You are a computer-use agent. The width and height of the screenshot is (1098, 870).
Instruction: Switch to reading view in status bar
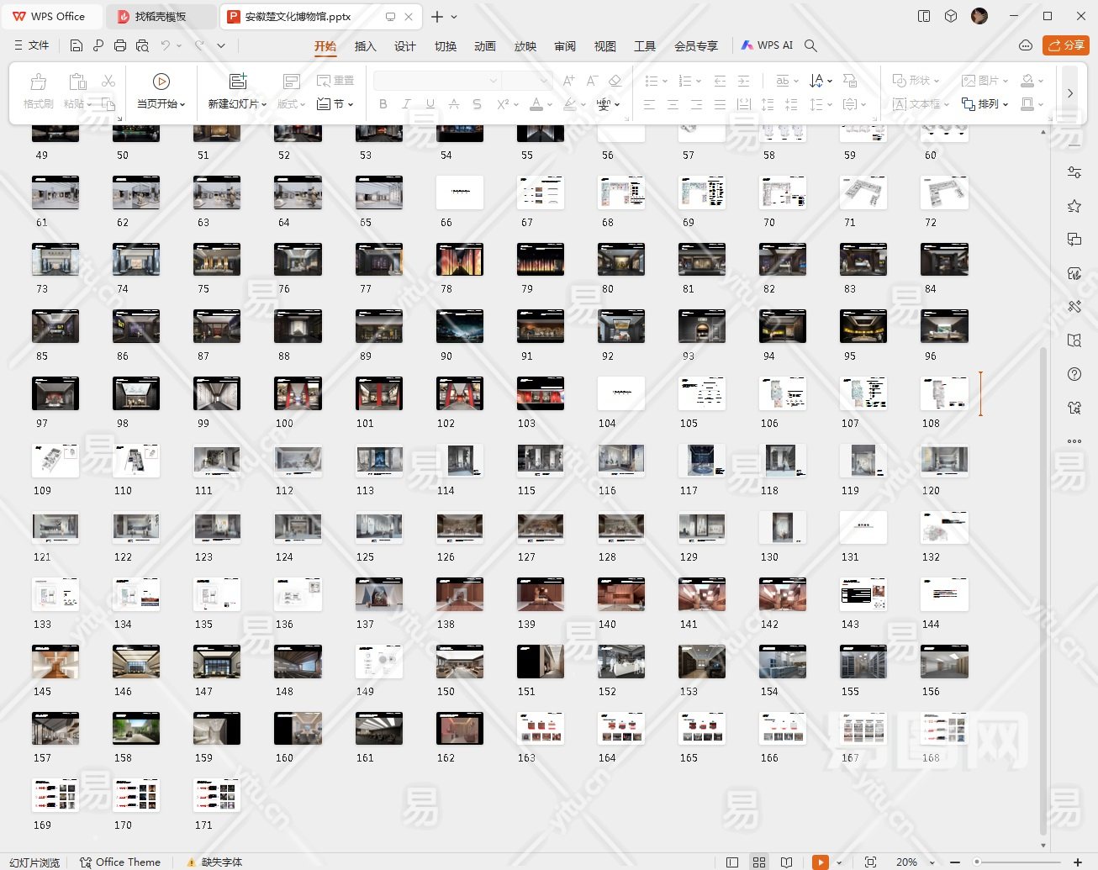pyautogui.click(x=786, y=862)
